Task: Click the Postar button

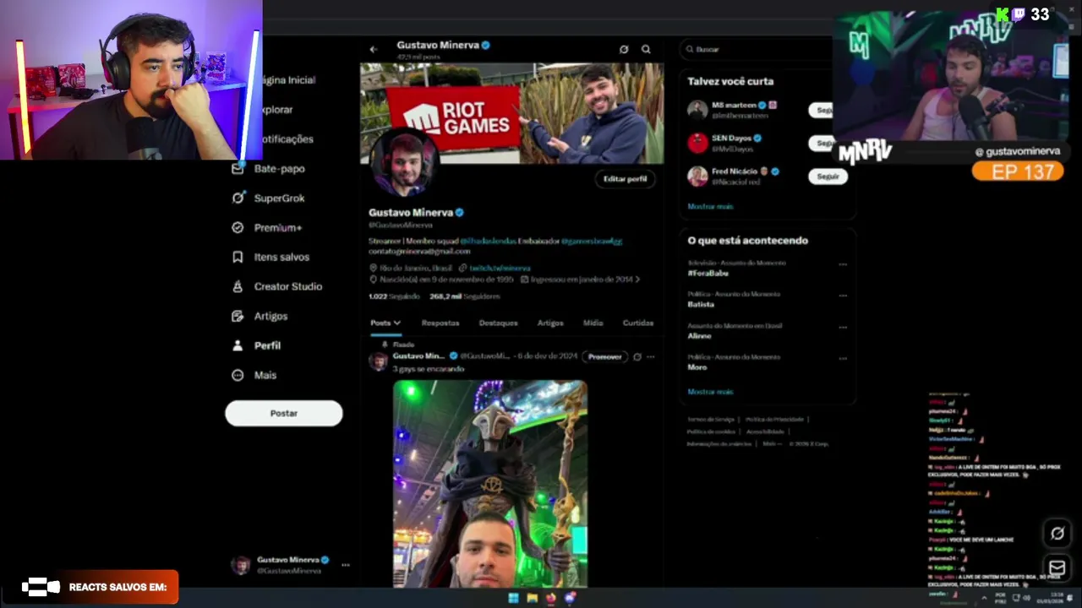Action: (x=284, y=413)
